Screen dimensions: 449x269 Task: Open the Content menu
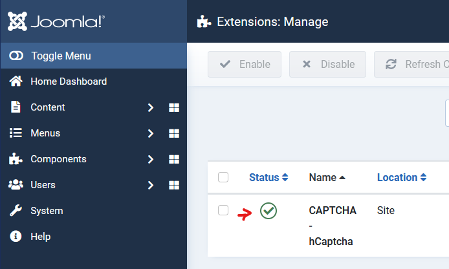[47, 107]
